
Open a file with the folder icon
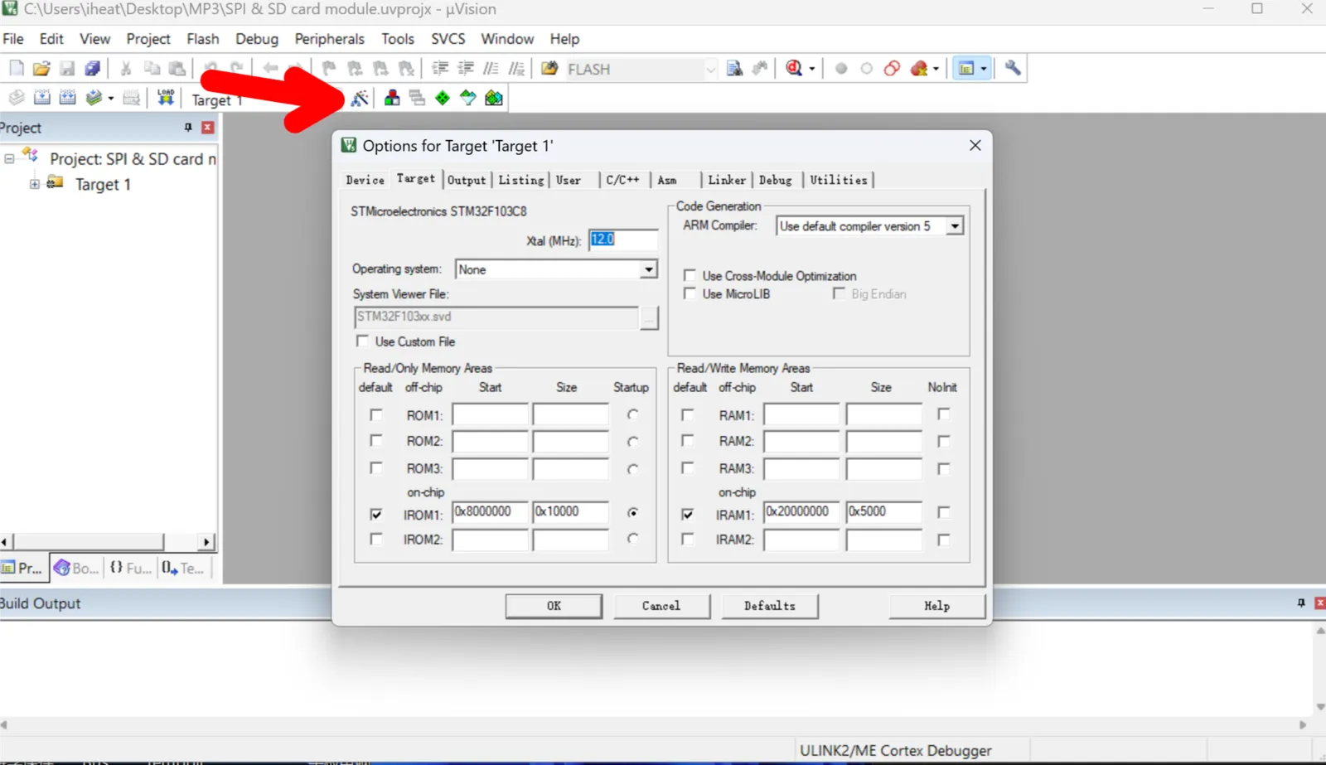click(41, 69)
